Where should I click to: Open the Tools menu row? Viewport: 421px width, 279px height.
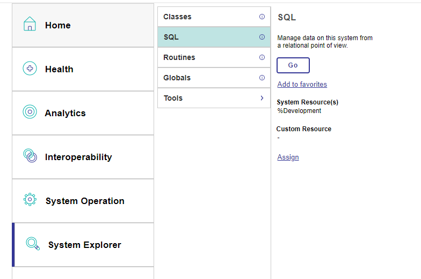click(x=214, y=98)
